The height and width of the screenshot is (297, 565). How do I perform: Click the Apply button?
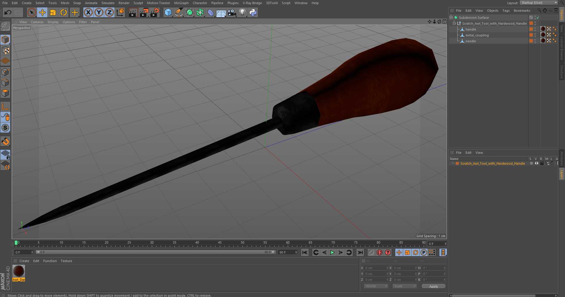(433, 286)
